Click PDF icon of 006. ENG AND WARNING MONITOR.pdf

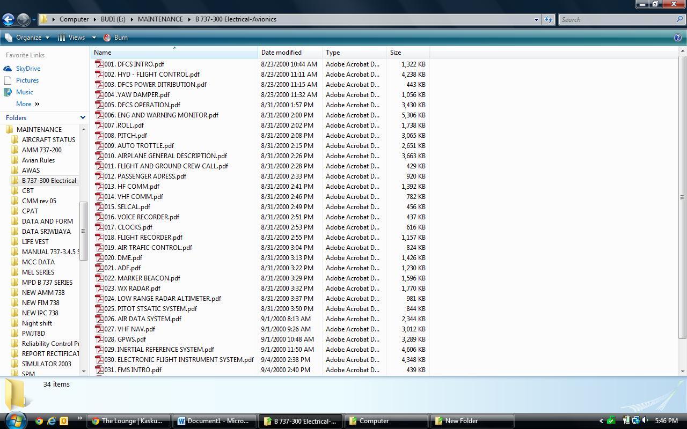(x=99, y=115)
